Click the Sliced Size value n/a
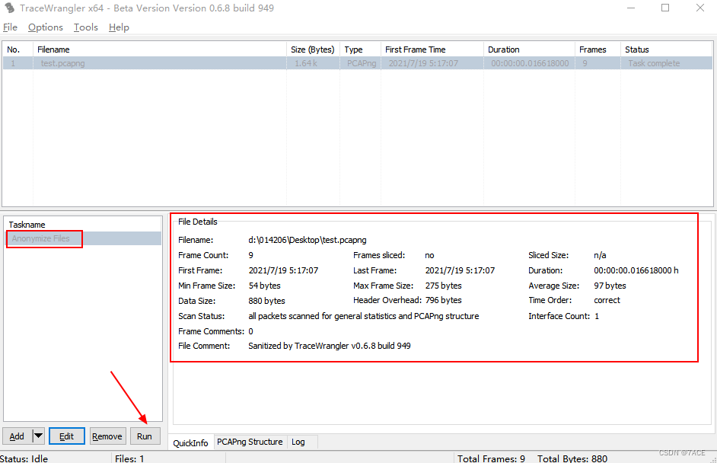Image resolution: width=717 pixels, height=463 pixels. 600,255
